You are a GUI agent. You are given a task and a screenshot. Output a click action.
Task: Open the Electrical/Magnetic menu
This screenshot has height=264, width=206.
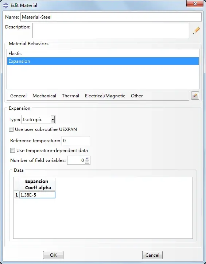[105, 96]
